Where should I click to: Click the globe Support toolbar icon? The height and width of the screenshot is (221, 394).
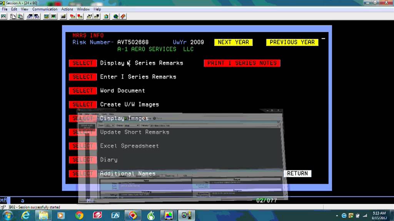[115, 16]
